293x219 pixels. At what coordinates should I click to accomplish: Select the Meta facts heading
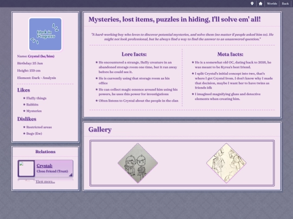230,54
